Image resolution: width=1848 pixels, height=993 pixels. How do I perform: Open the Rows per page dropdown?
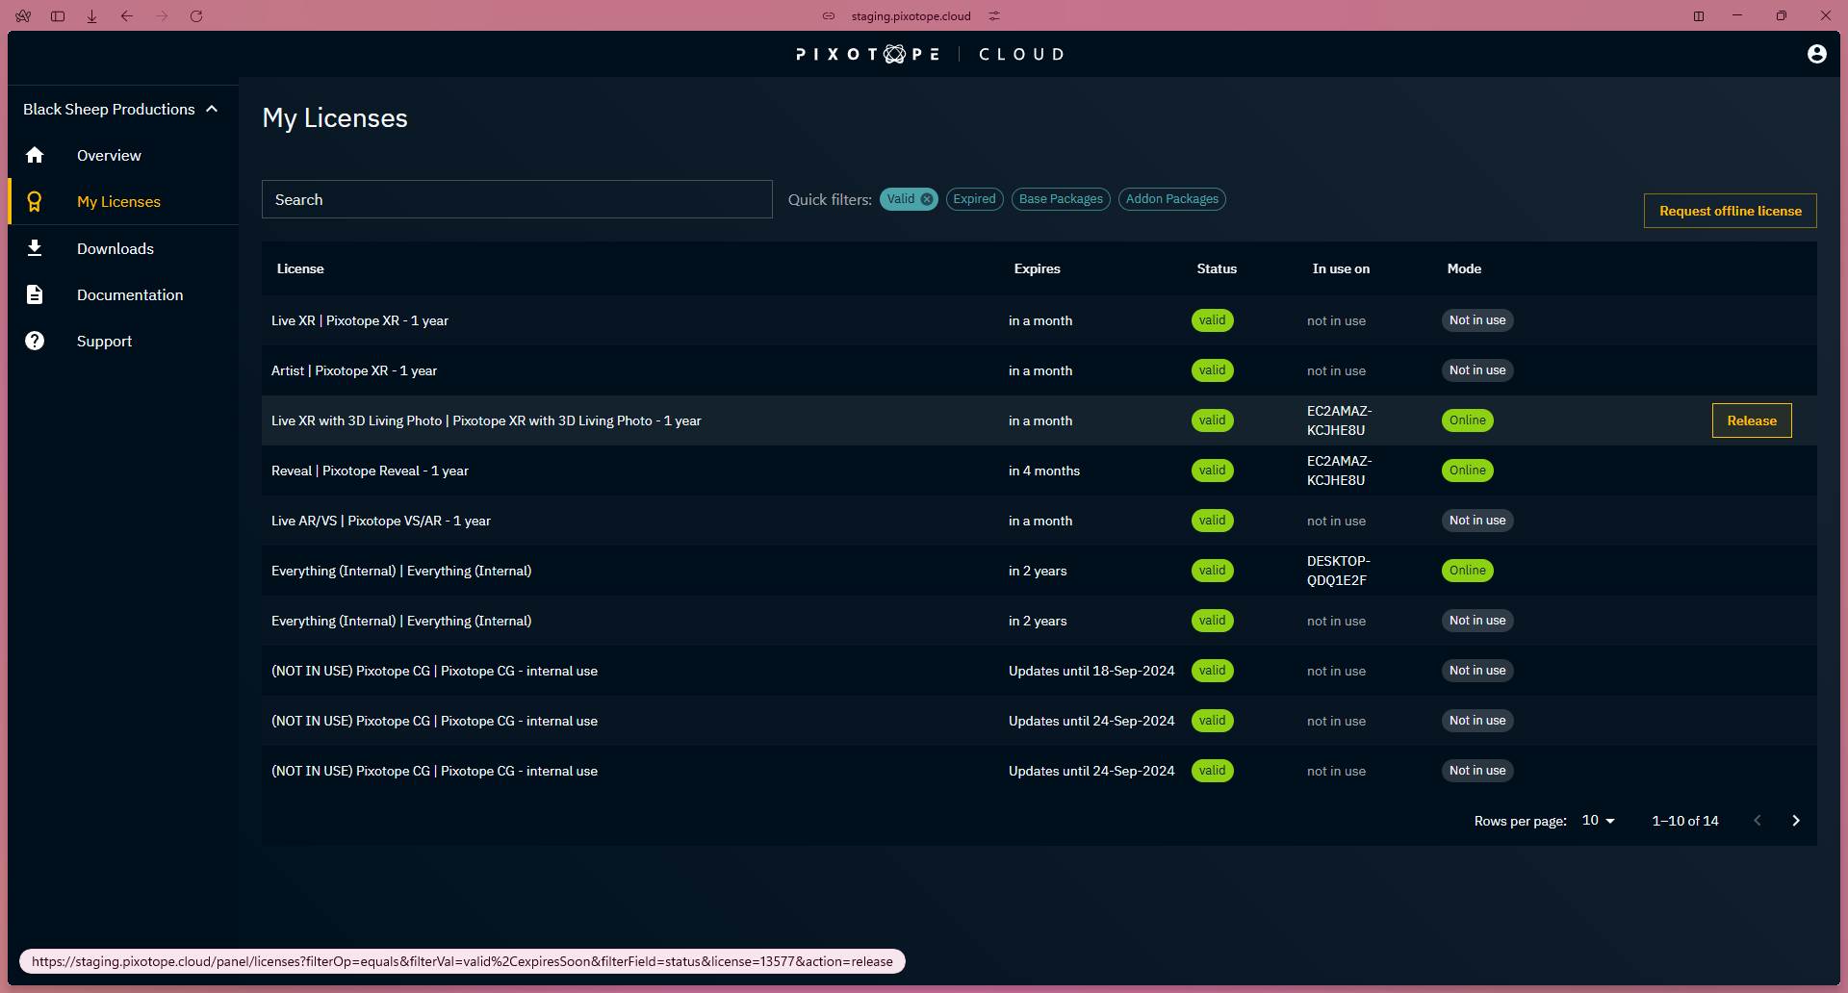coord(1597,820)
